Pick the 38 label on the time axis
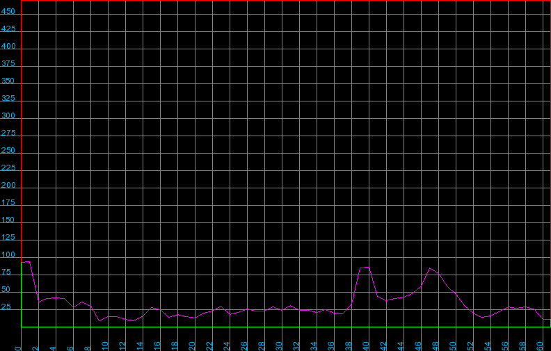The height and width of the screenshot is (351, 551). (x=349, y=345)
